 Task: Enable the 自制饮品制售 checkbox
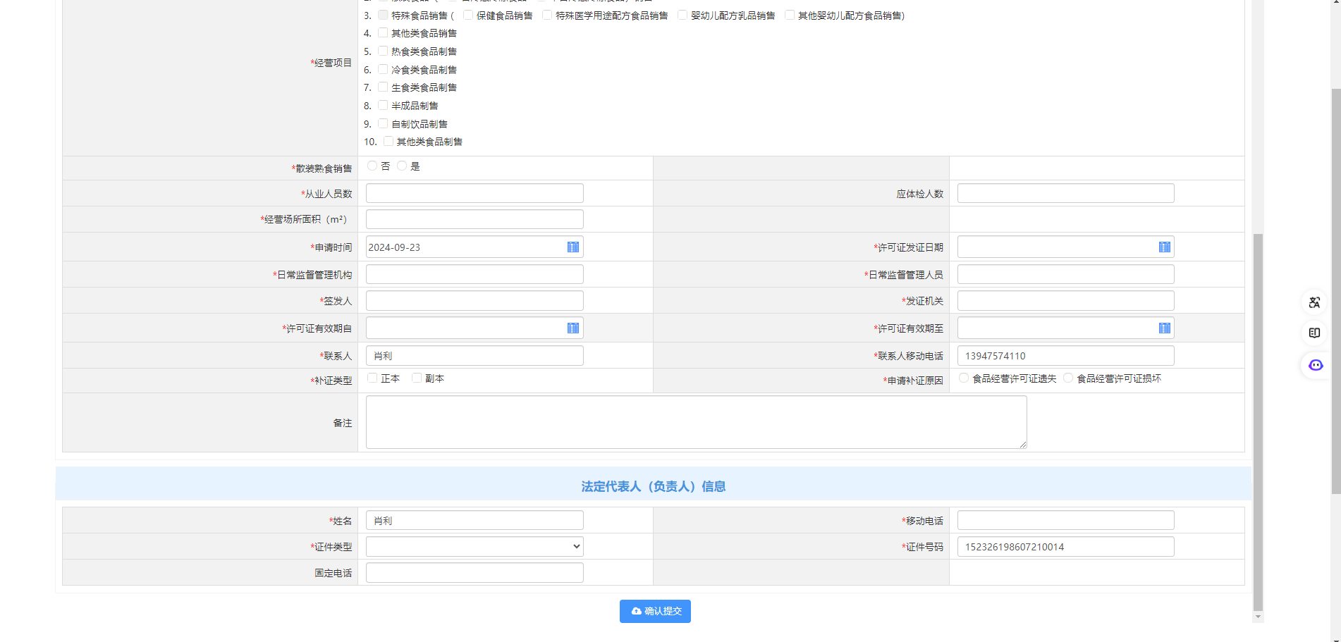pos(383,123)
